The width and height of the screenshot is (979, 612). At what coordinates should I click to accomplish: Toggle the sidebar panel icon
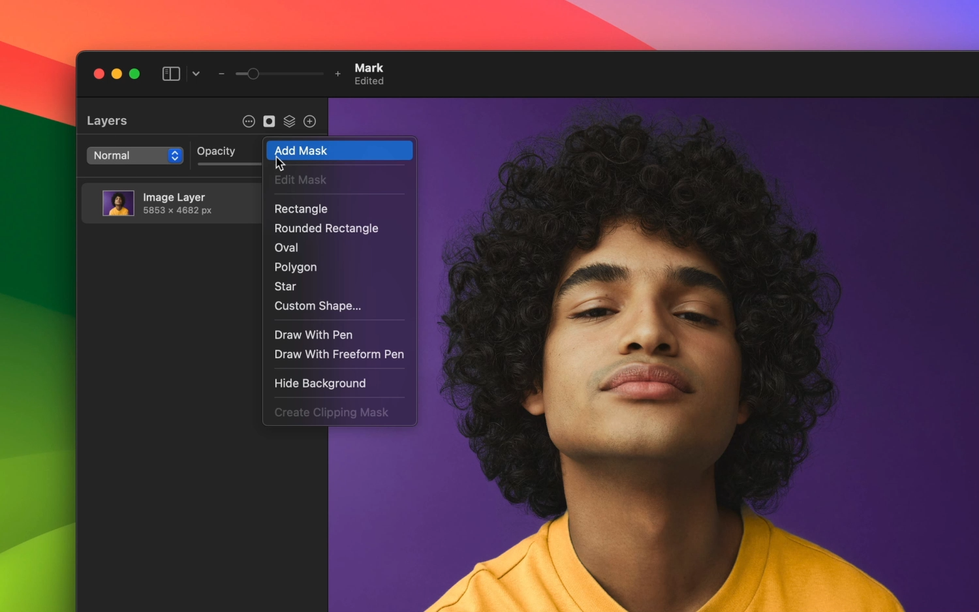[171, 74]
